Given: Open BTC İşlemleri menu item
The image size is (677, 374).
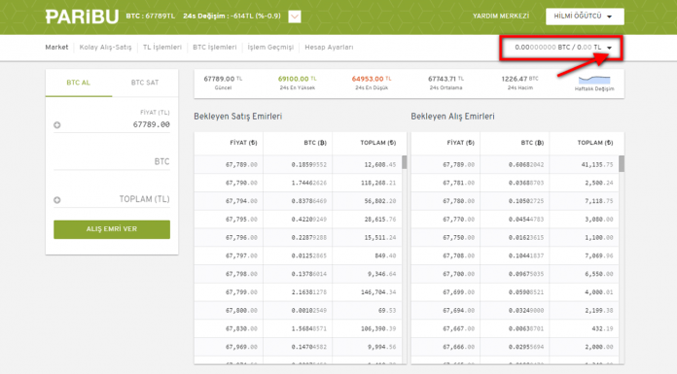Looking at the screenshot, I should [x=215, y=48].
